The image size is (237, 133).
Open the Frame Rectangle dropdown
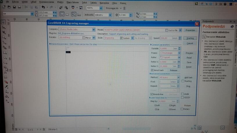pos(179,53)
